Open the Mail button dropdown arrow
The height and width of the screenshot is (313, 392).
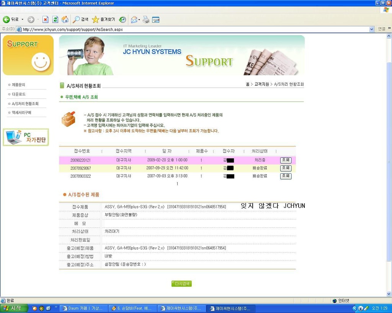click(139, 19)
